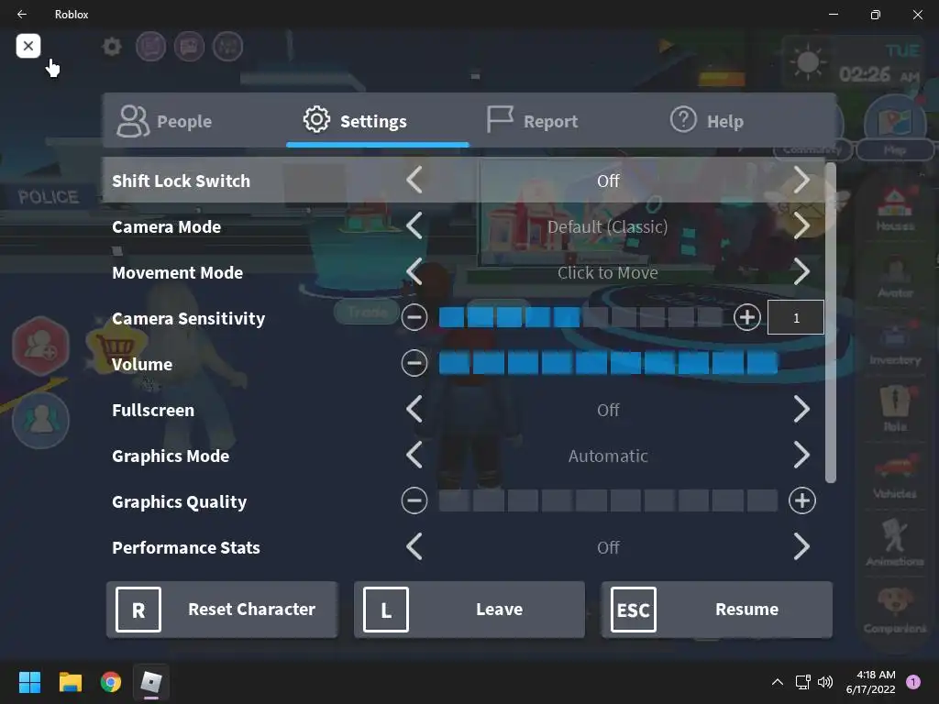This screenshot has width=939, height=704.
Task: Click the Graphics Quality slider bar
Action: (608, 501)
